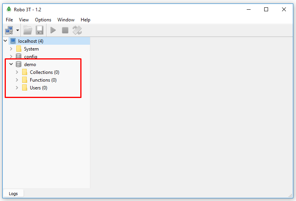Select the System folder label

(31, 49)
